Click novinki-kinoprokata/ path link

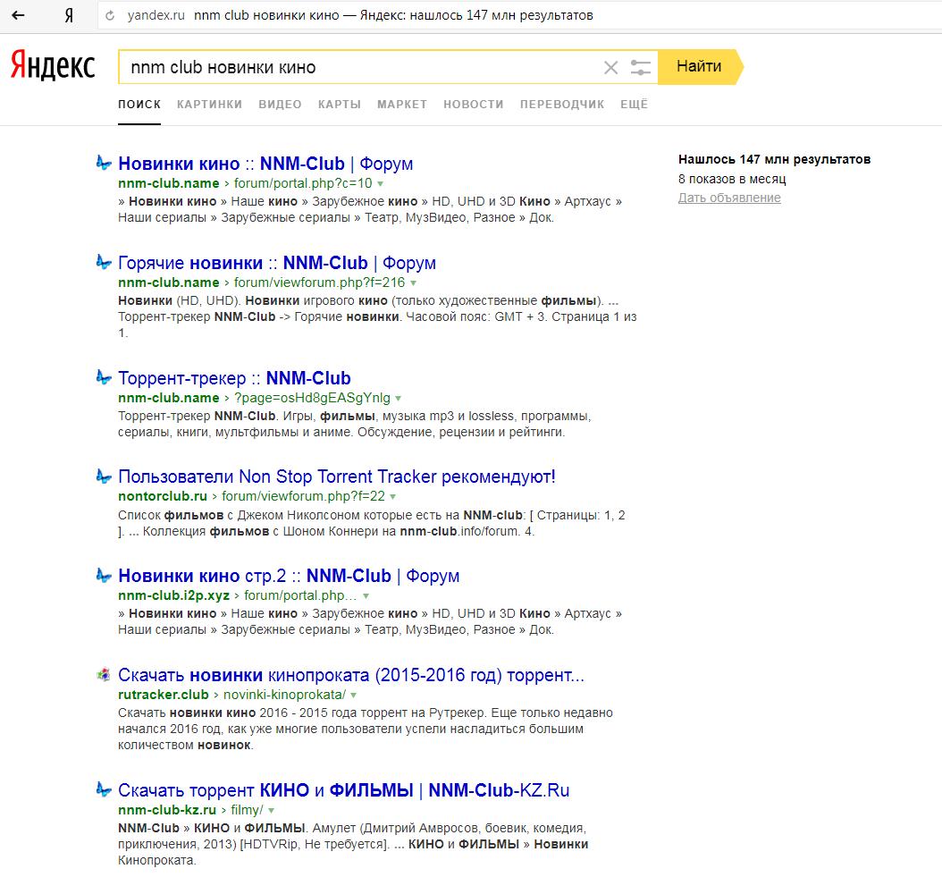tap(285, 695)
